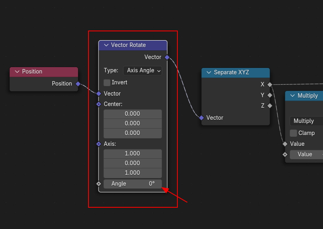
Task: Select the Position node title
Action: click(x=32, y=72)
